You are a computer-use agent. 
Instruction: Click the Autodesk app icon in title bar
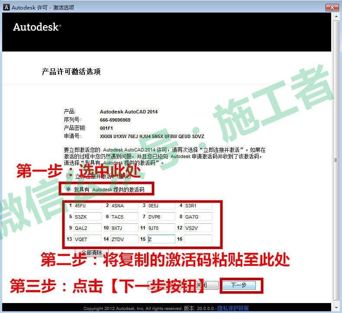pos(6,7)
